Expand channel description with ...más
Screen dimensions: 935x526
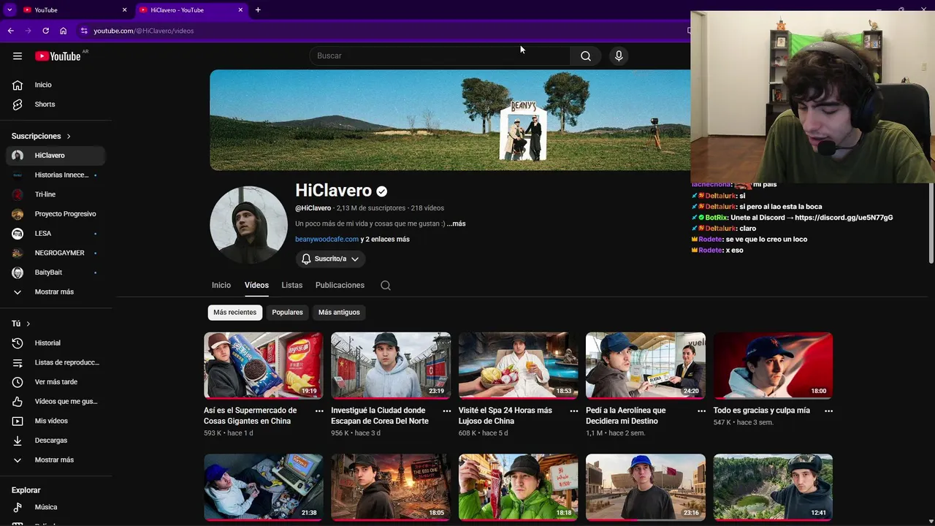(x=457, y=224)
